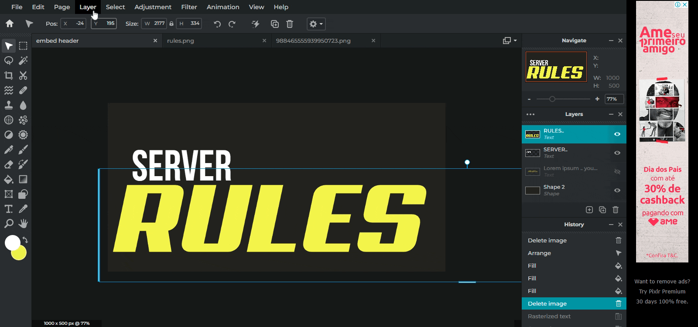Click the navigator preview thumbnail
Screen dimensions: 698x327
(556, 67)
